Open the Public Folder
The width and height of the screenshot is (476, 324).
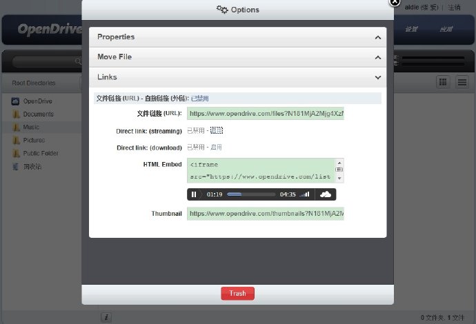click(41, 153)
